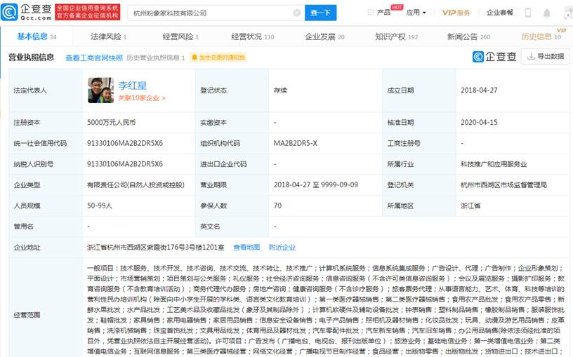Select the company address text

[x=156, y=247]
